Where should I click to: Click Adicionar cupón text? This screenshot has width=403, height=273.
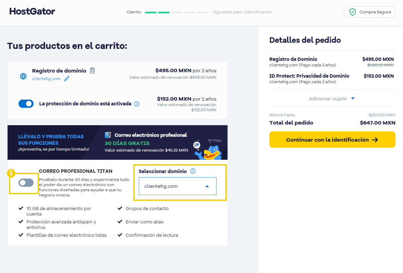click(x=328, y=99)
